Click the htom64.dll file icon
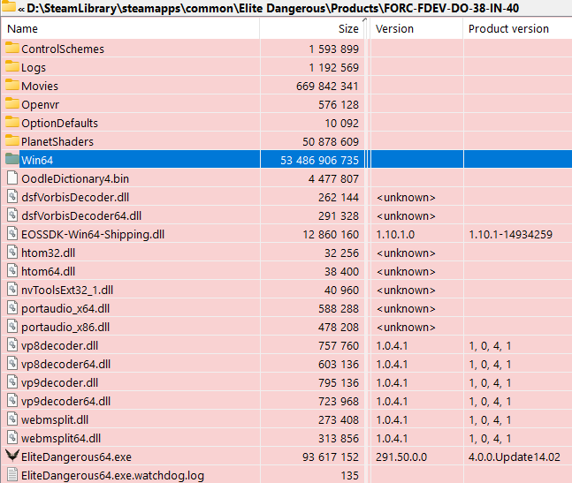 click(x=12, y=271)
